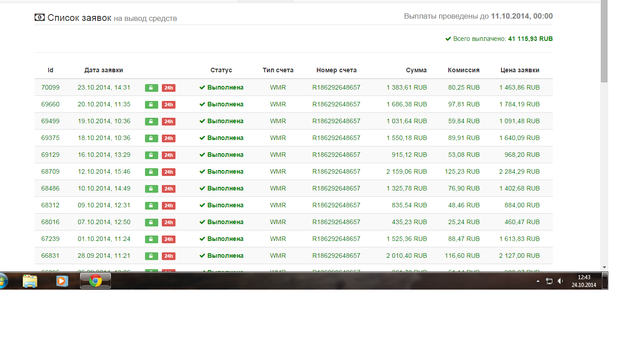Screen dimensions: 621x351
Task: Click the red 24h badge for request 66831
Action: pos(169,256)
